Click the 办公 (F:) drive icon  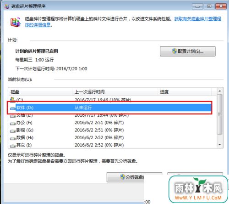pos(13,123)
